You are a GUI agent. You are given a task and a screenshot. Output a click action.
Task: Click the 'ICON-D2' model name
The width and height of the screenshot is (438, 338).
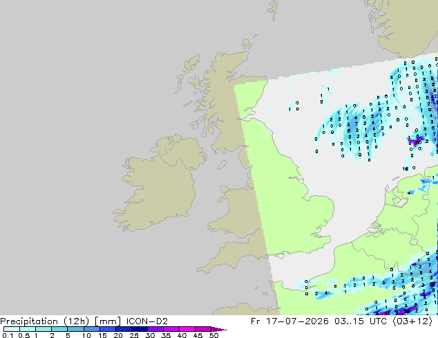[147, 321]
